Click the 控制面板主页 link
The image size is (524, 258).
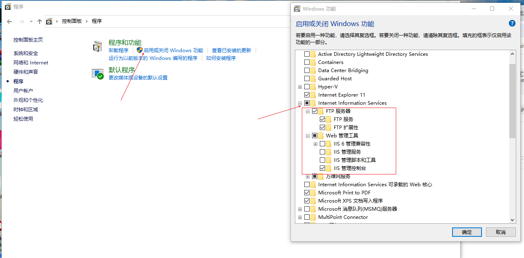pyautogui.click(x=28, y=40)
